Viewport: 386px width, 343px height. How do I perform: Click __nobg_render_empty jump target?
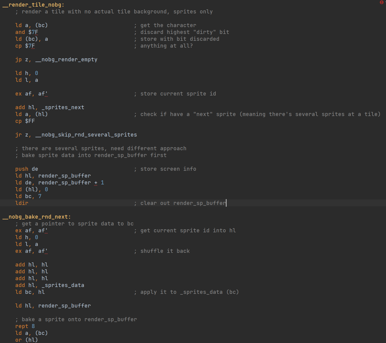[66, 60]
